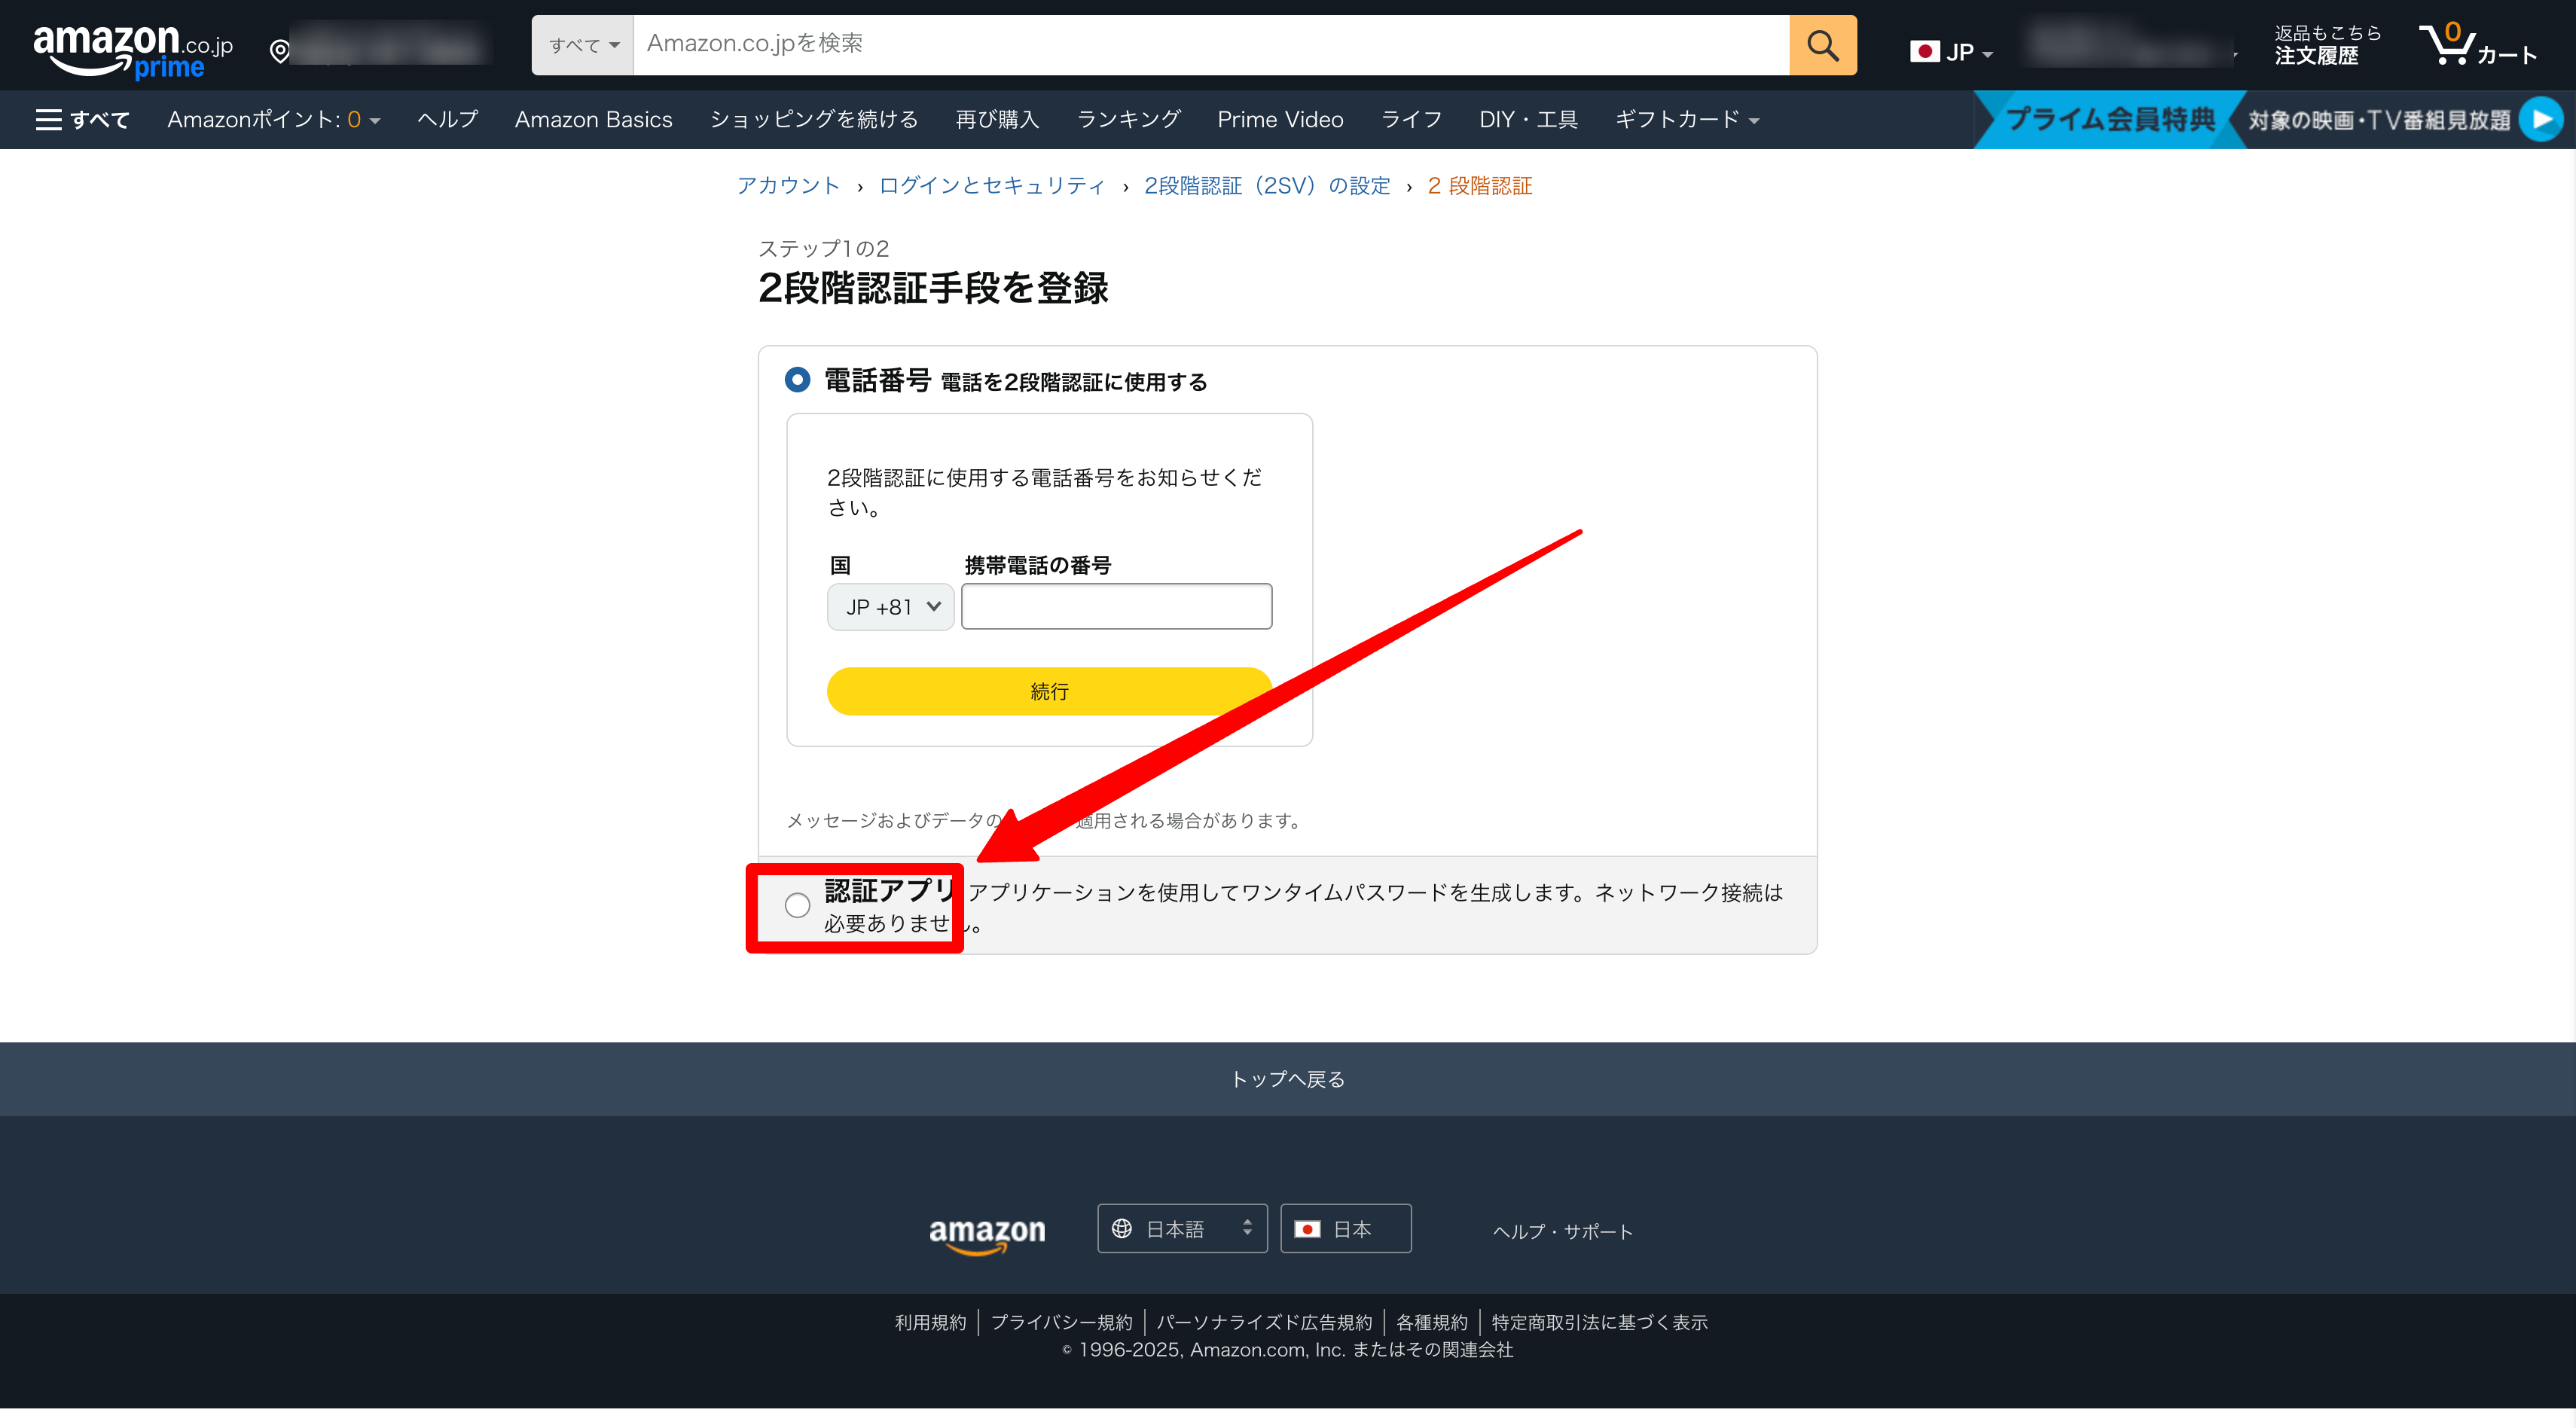Click 利用規約 footer link
Image resolution: width=2576 pixels, height=1428 pixels.
click(930, 1322)
